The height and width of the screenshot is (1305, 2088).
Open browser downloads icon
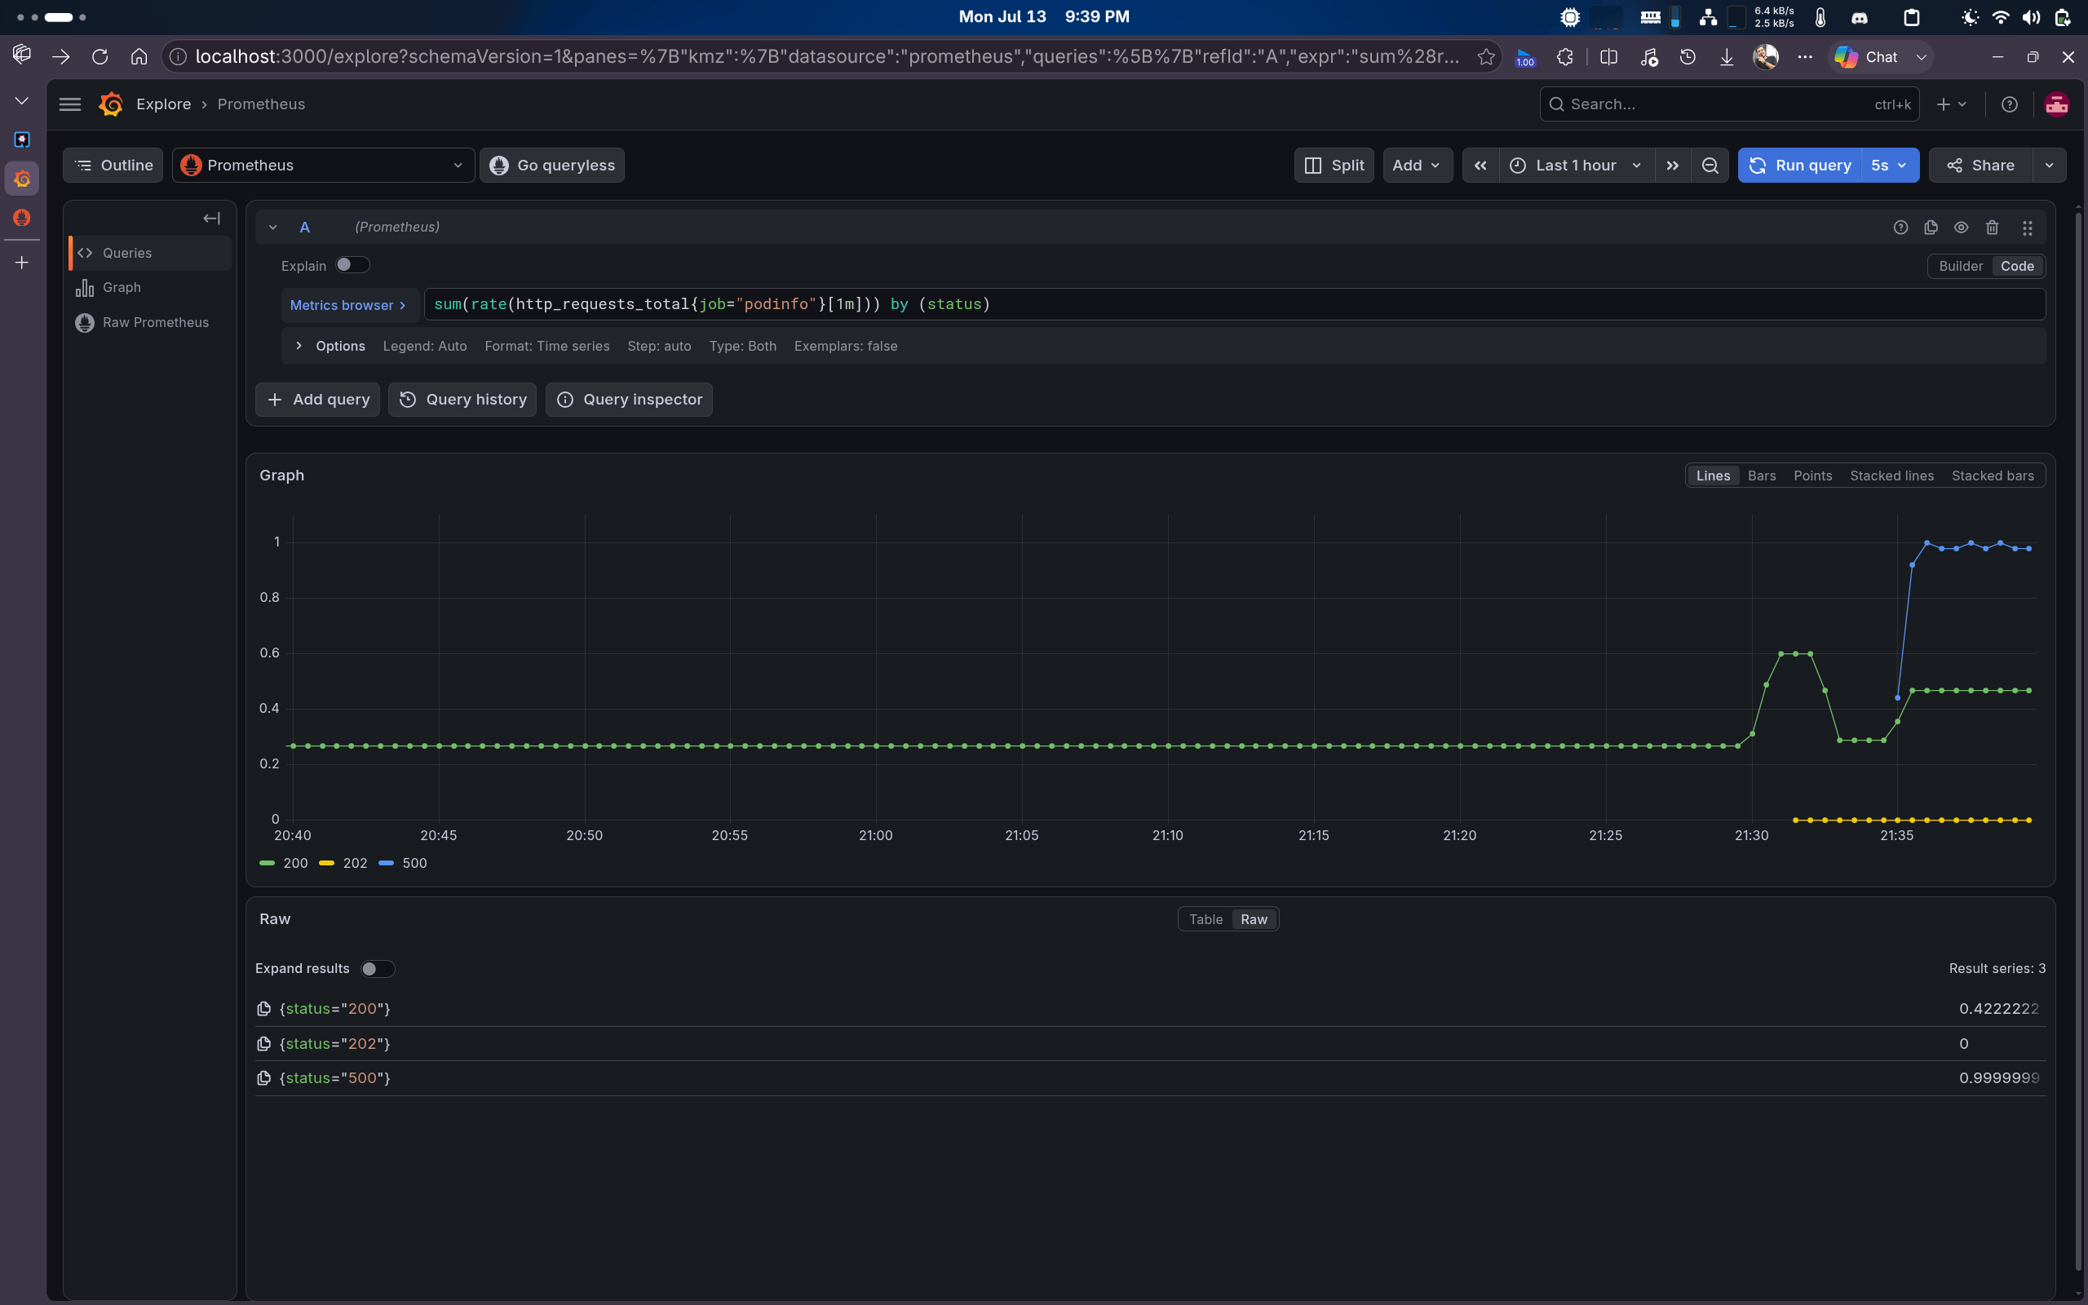[1727, 57]
